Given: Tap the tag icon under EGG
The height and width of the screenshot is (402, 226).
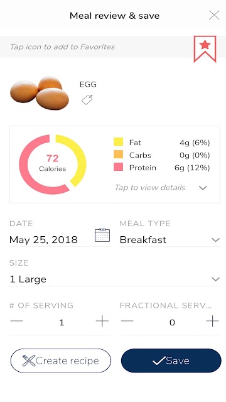Looking at the screenshot, I should tap(87, 100).
